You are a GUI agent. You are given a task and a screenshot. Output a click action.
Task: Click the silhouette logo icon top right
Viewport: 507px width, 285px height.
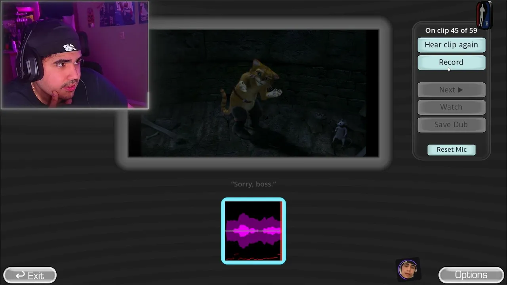[484, 15]
